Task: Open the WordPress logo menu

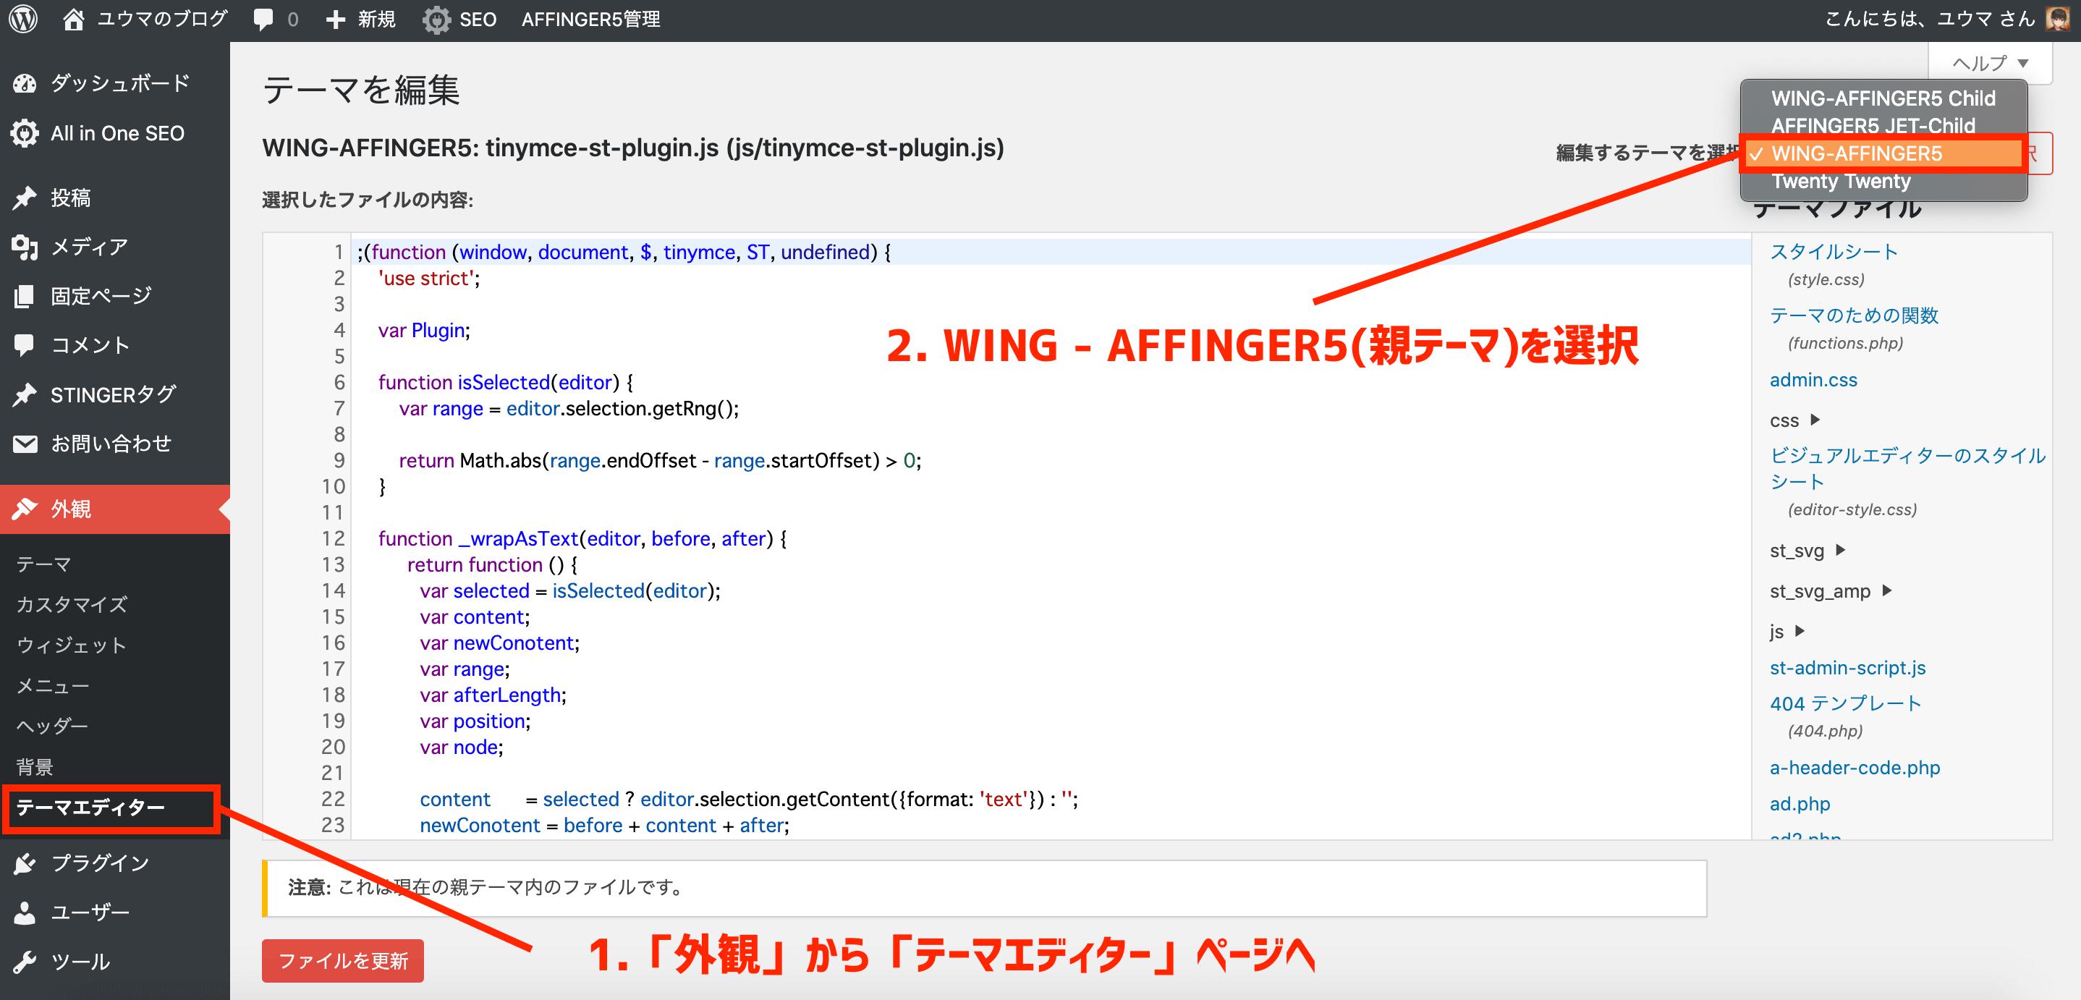Action: pyautogui.click(x=23, y=20)
